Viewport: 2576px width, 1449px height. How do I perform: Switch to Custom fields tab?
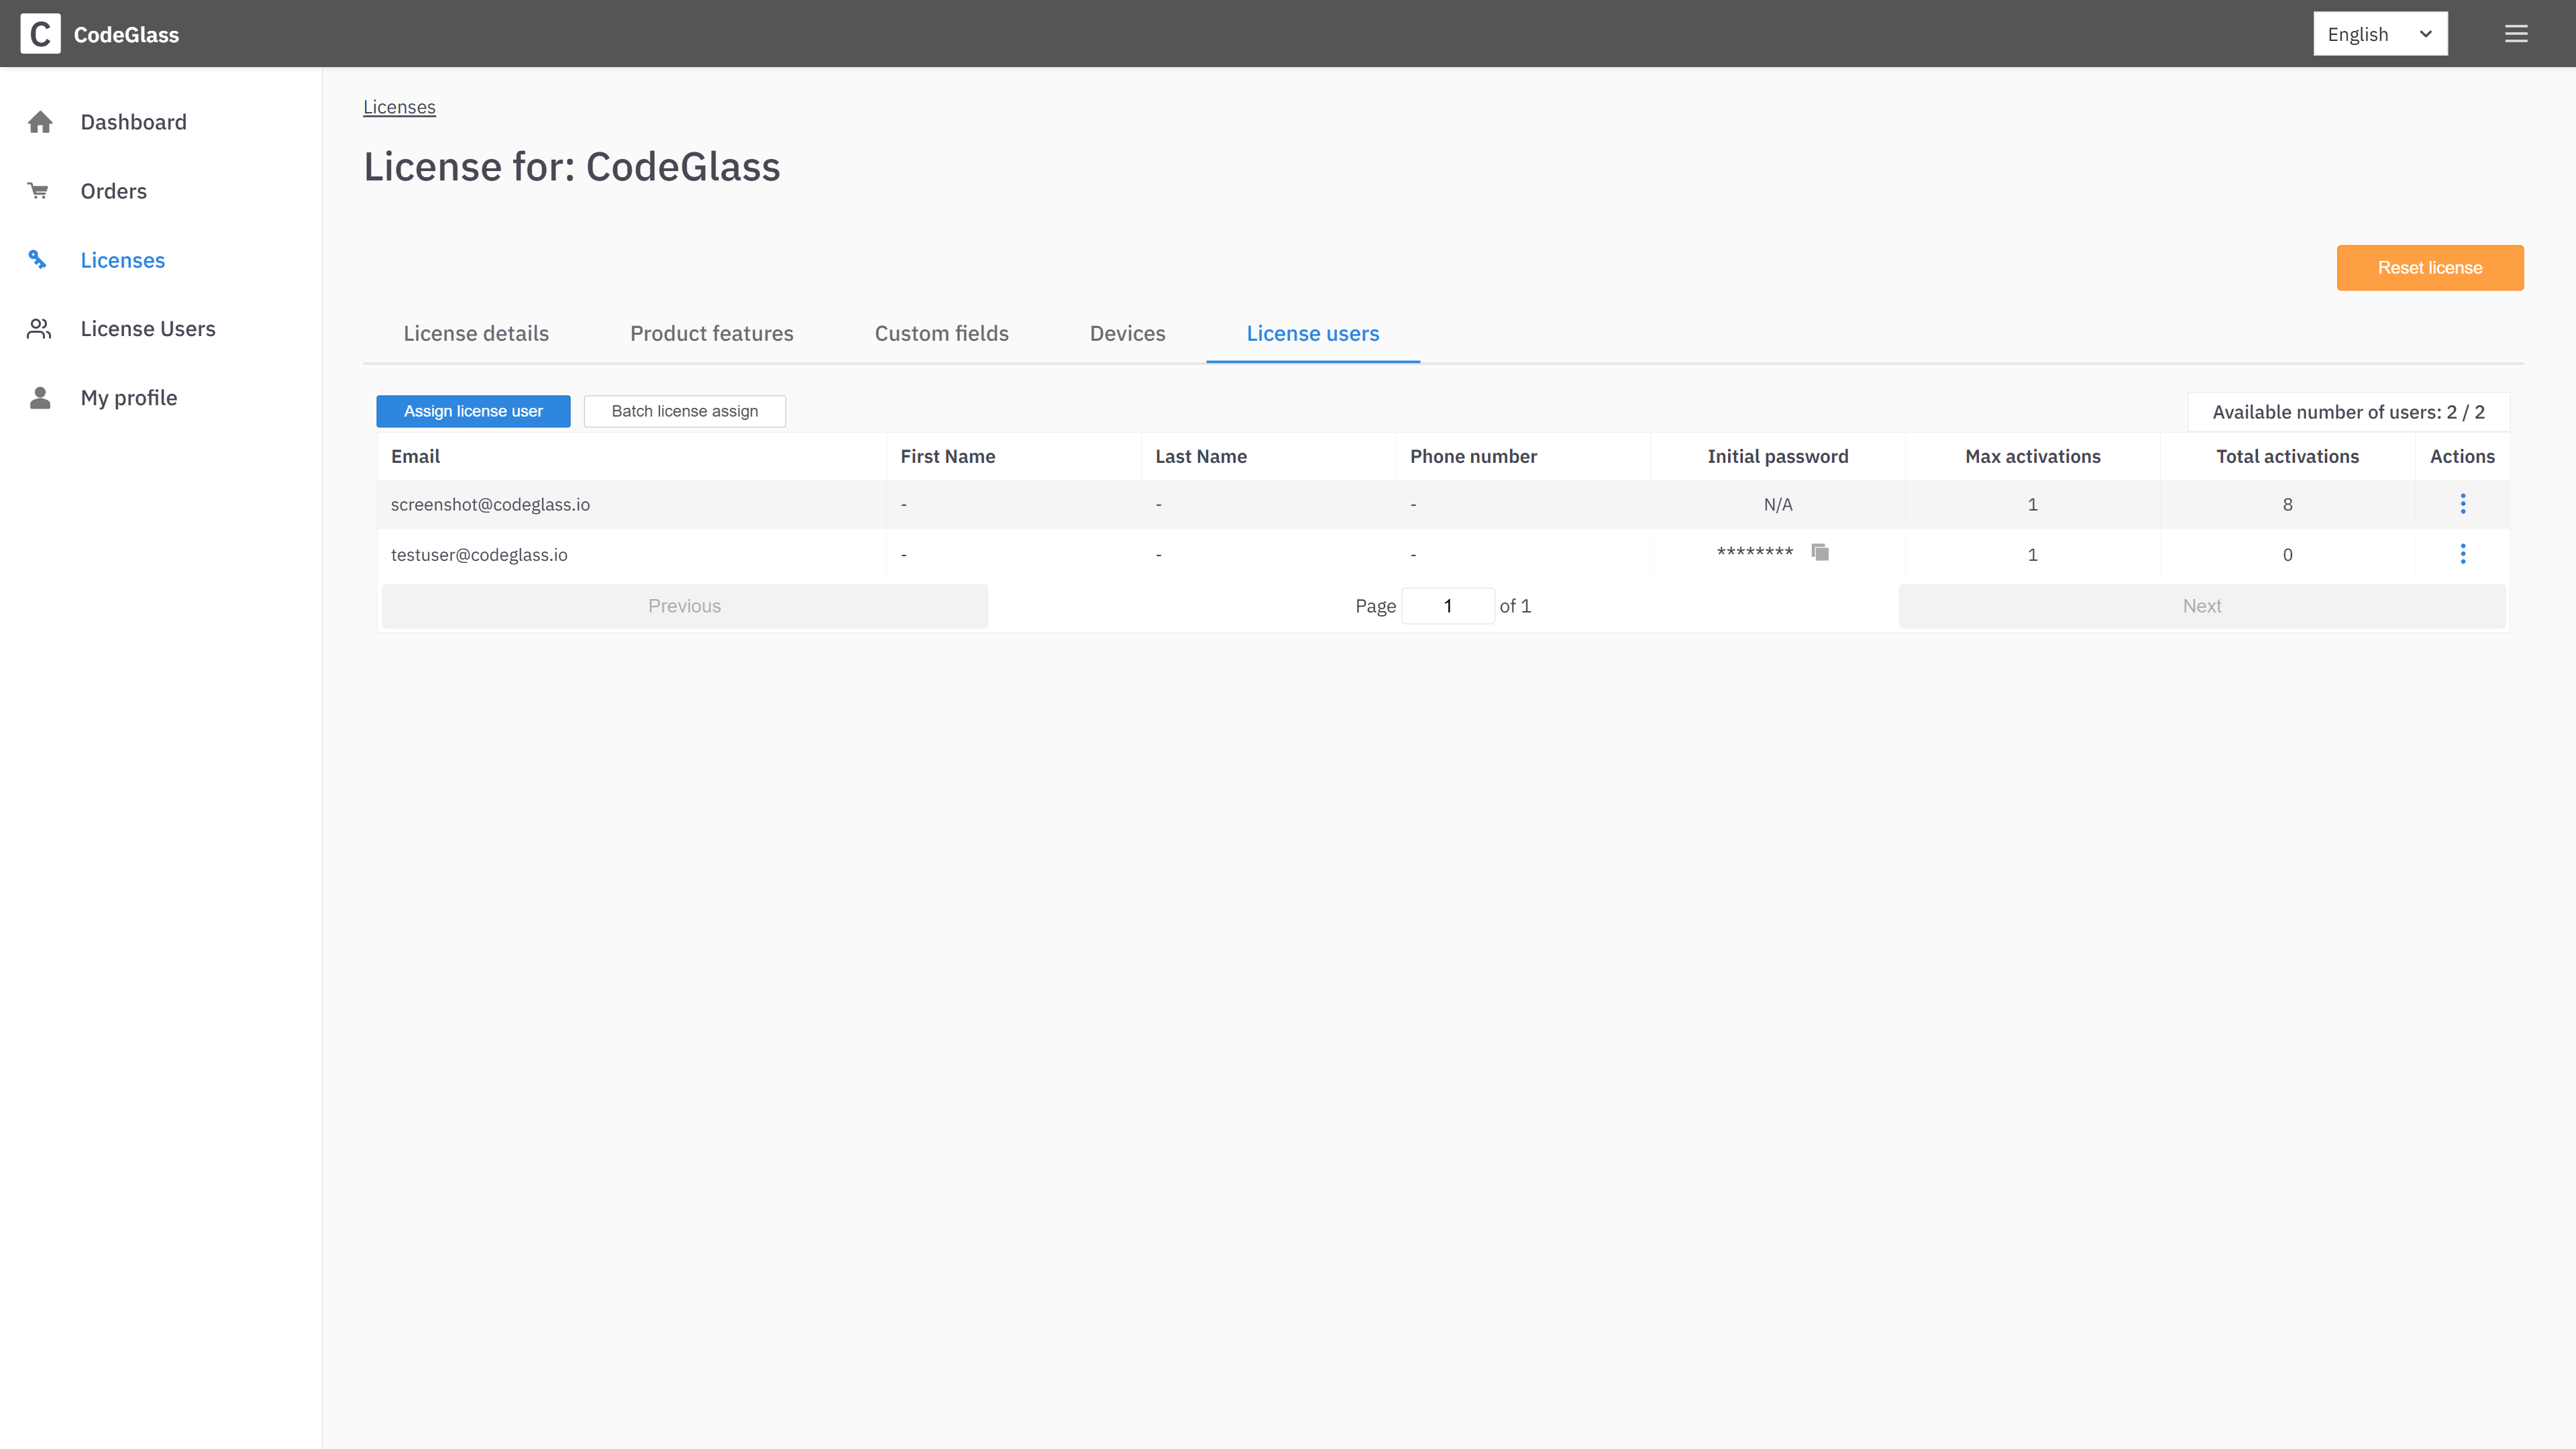pos(942,334)
